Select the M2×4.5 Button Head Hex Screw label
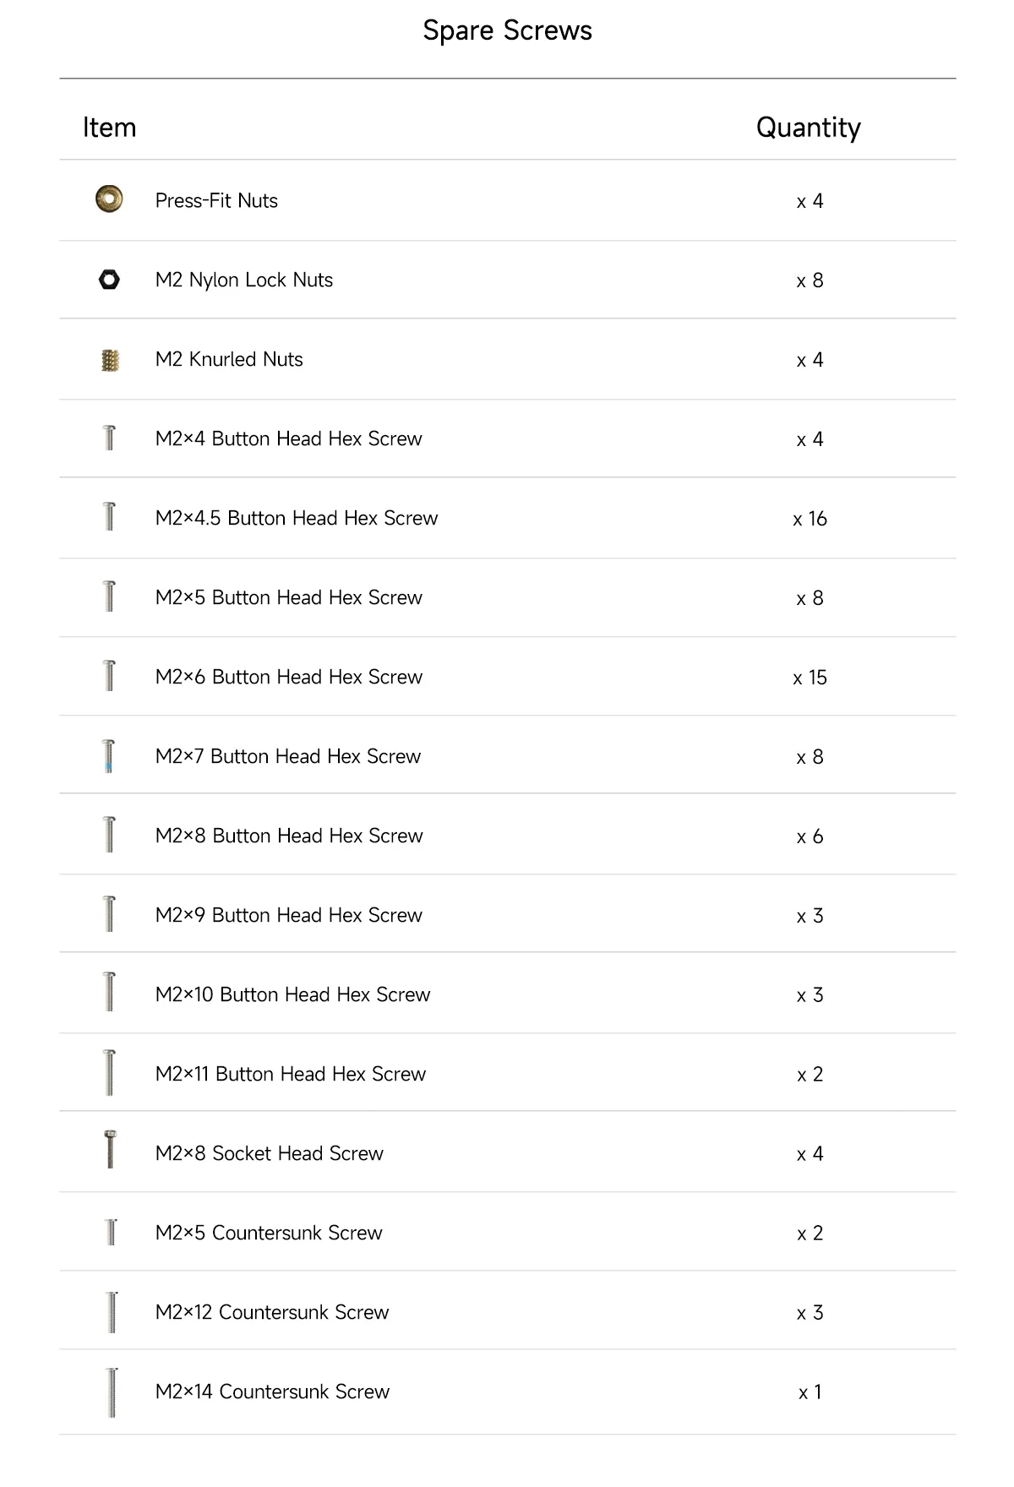Image resolution: width=1014 pixels, height=1487 pixels. [x=297, y=518]
